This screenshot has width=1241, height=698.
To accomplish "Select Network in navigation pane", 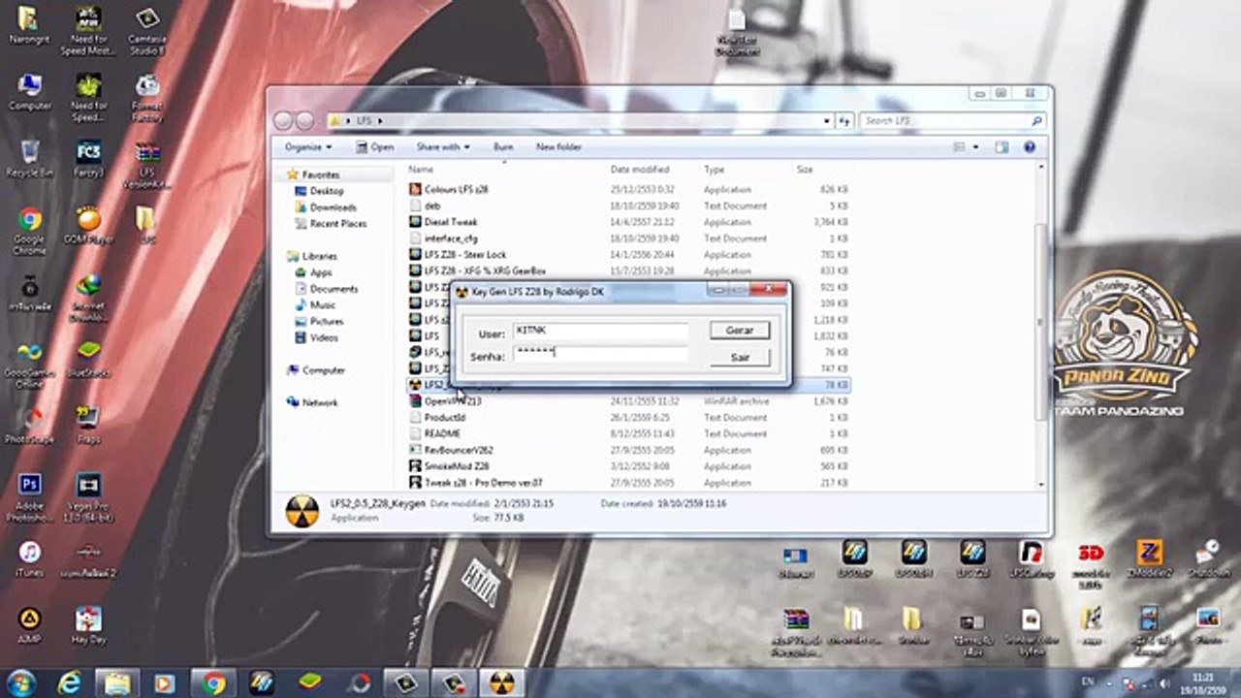I will (319, 402).
